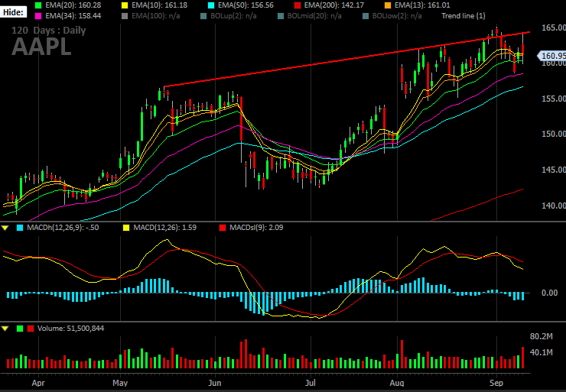Click the Hide button
The width and height of the screenshot is (566, 392).
[13, 12]
